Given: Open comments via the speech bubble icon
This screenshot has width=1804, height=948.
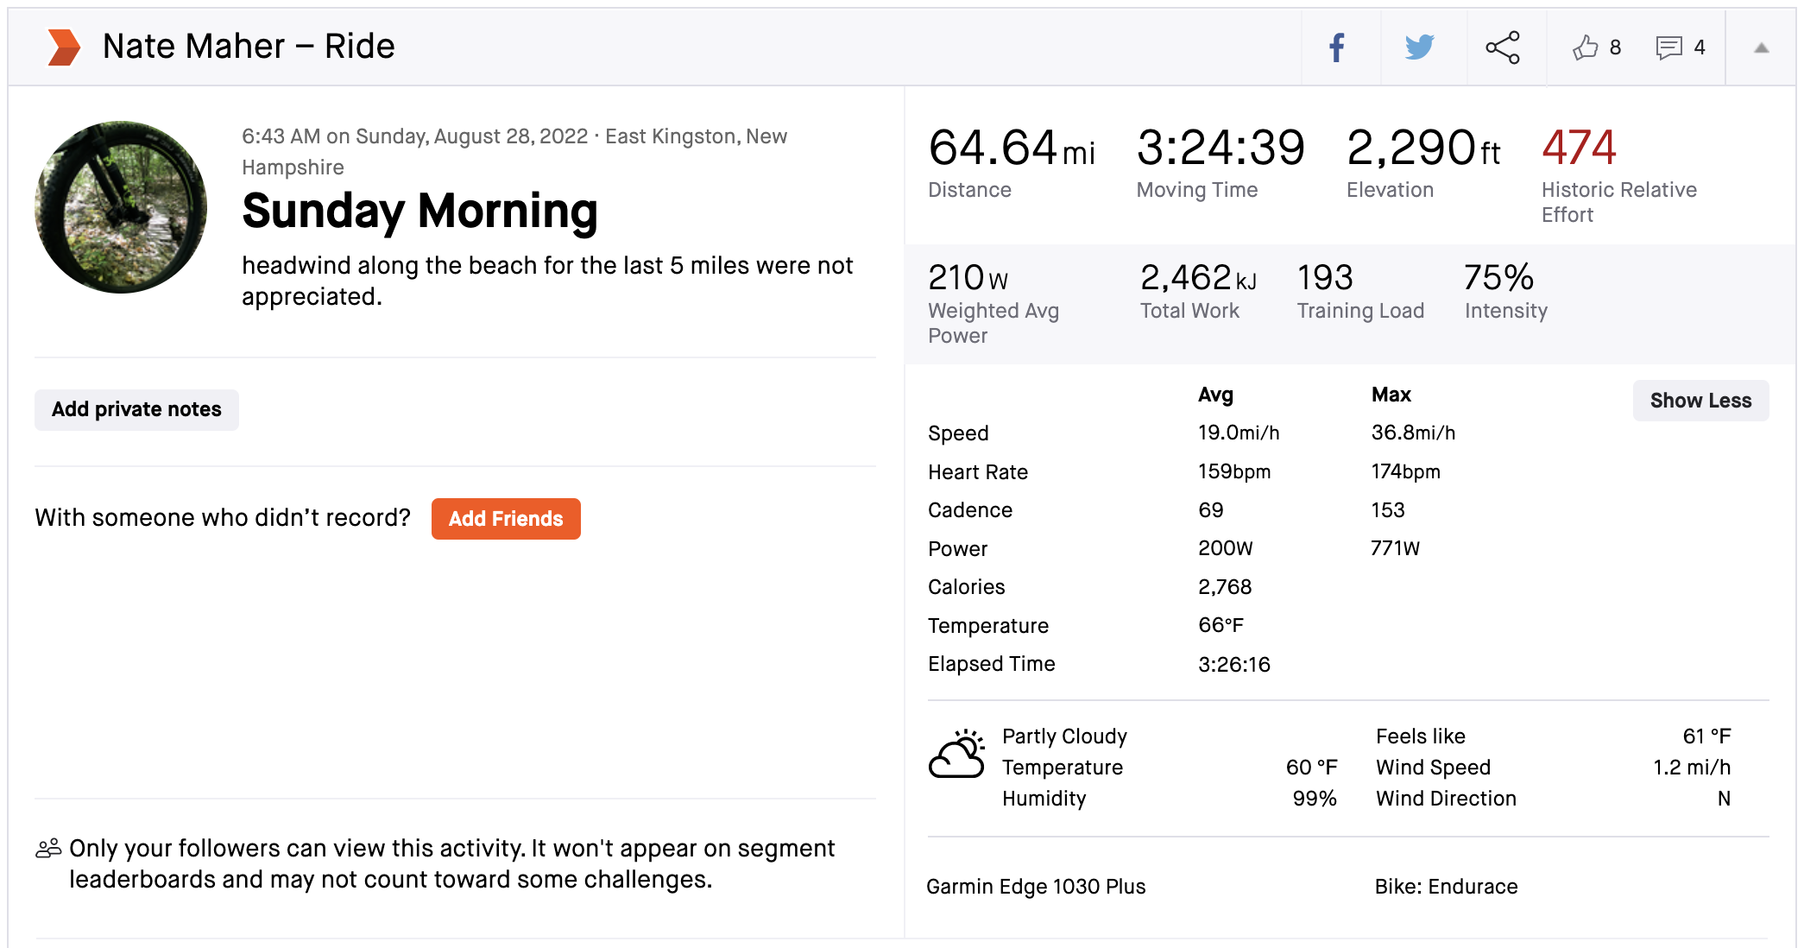Looking at the screenshot, I should 1668,47.
